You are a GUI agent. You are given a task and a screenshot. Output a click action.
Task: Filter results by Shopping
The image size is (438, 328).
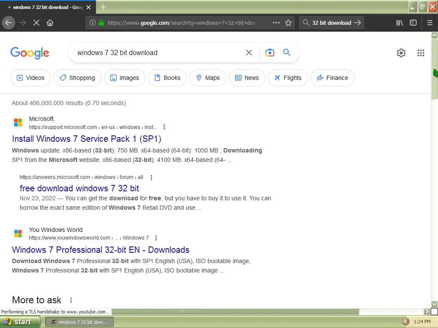(77, 78)
